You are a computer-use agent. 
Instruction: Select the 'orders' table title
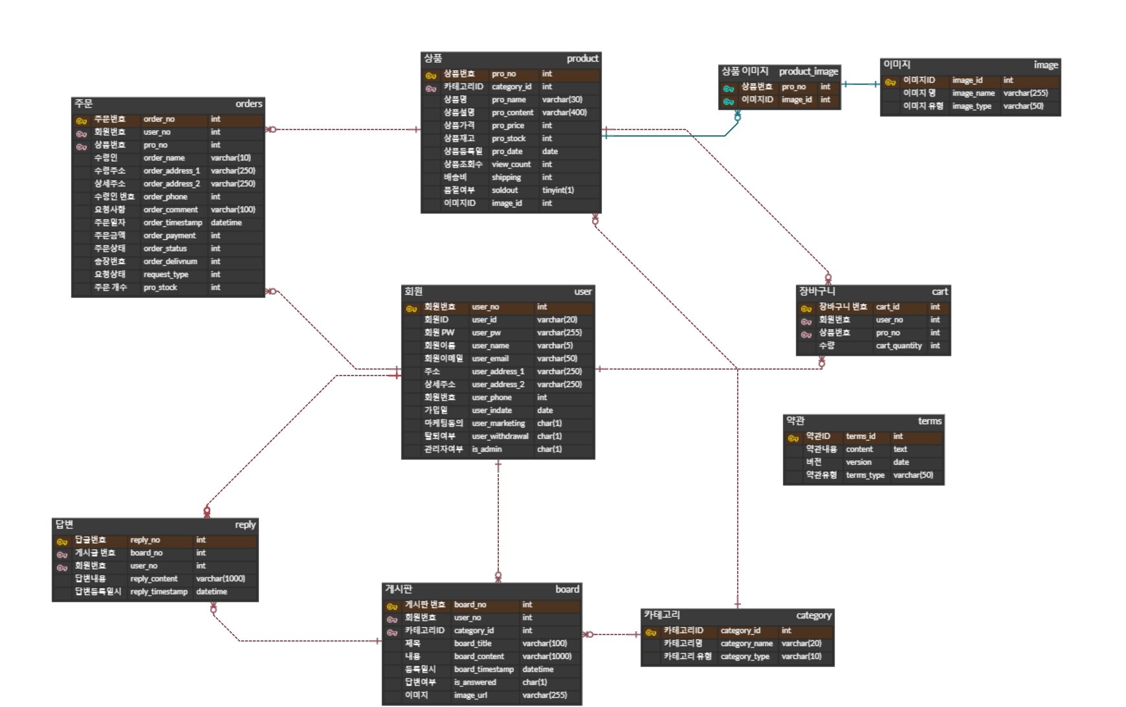[248, 104]
